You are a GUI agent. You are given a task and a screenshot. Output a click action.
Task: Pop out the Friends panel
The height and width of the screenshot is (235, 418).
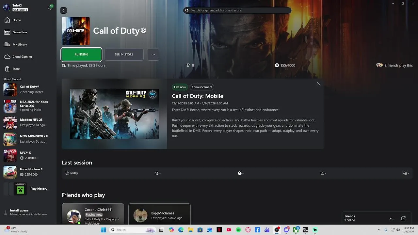click(403, 218)
